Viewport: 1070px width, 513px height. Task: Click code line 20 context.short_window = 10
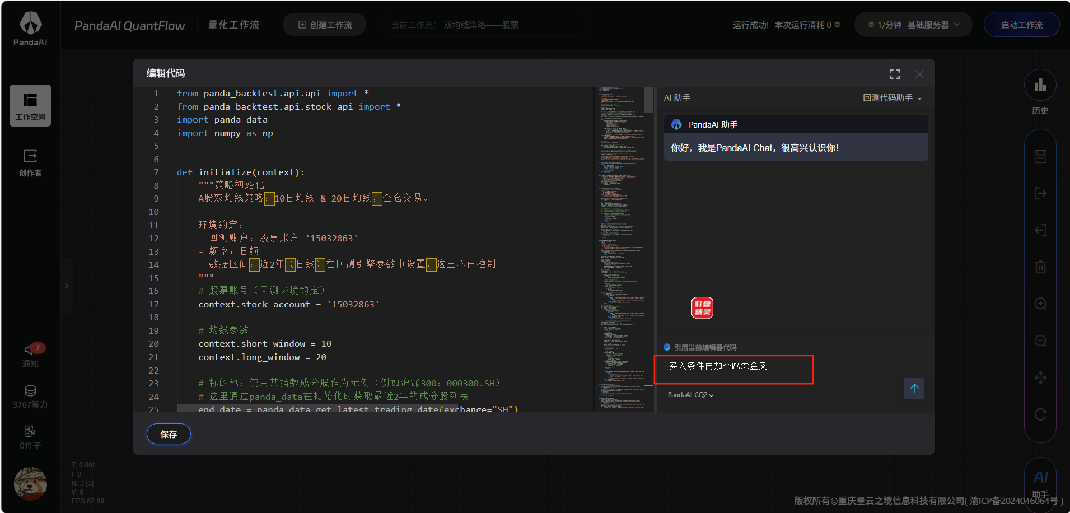point(265,344)
